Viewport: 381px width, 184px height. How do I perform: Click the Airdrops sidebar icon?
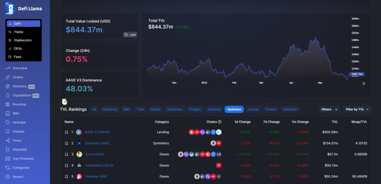tap(8, 122)
